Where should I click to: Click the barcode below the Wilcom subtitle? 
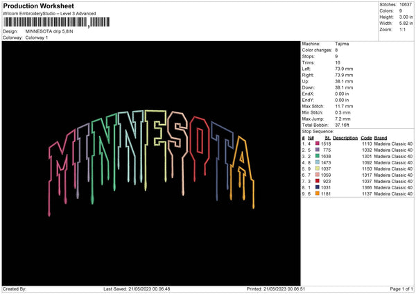[x=55, y=23]
